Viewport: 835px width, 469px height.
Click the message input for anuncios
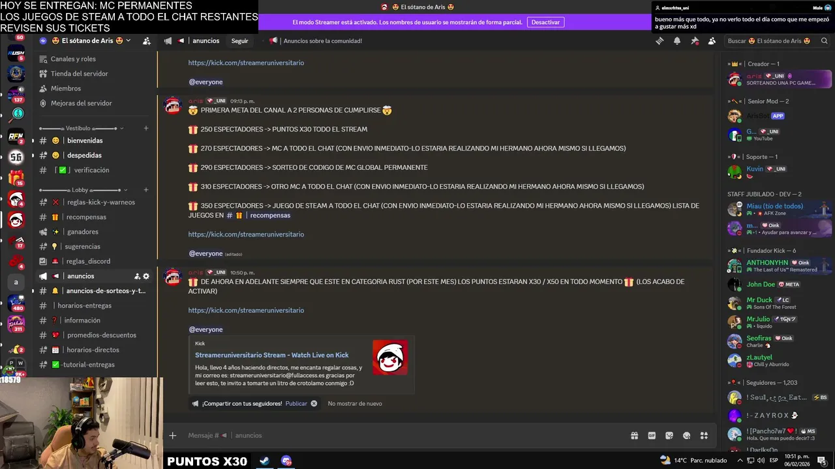(x=404, y=435)
